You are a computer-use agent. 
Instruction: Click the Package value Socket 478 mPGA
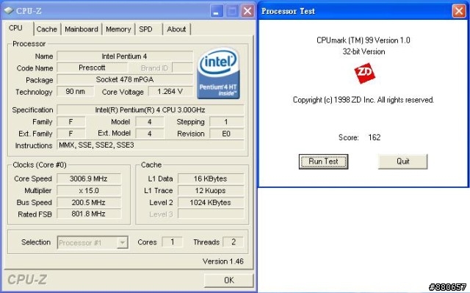pos(125,80)
